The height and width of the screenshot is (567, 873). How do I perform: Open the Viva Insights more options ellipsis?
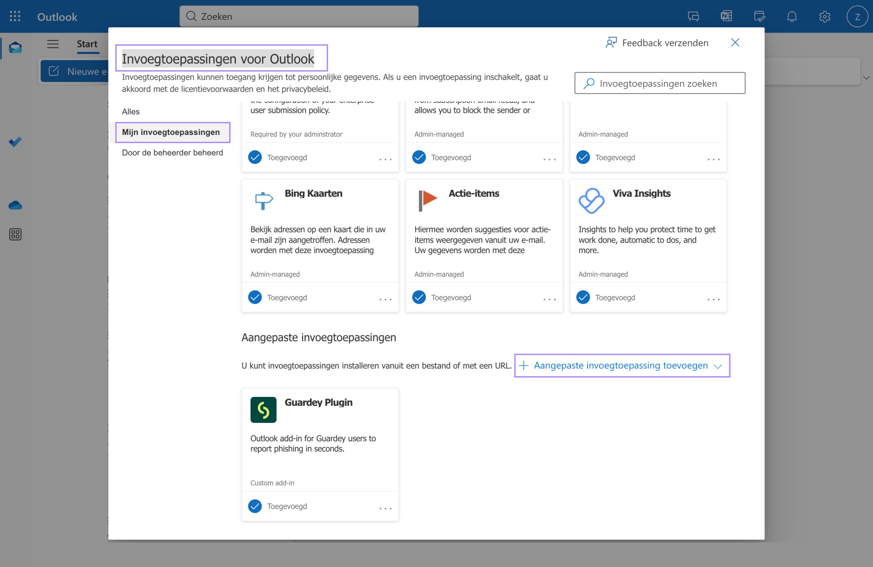pyautogui.click(x=713, y=299)
